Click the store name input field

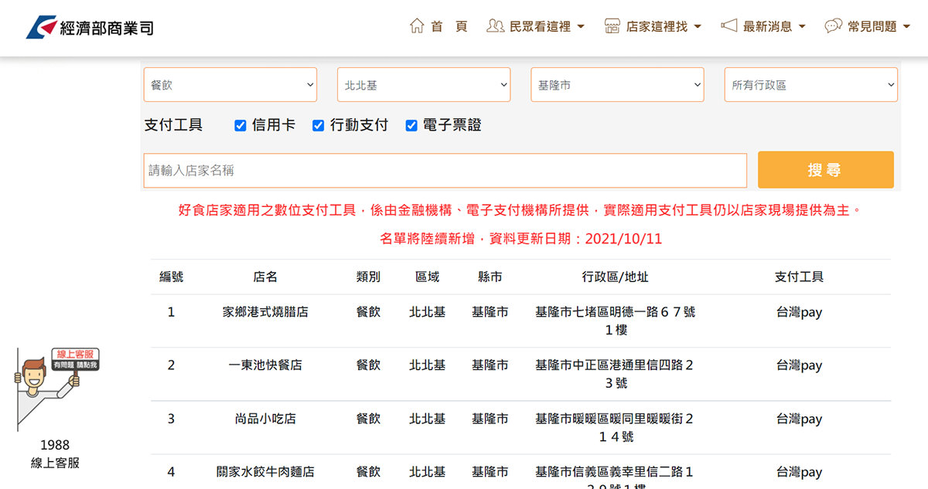(445, 171)
